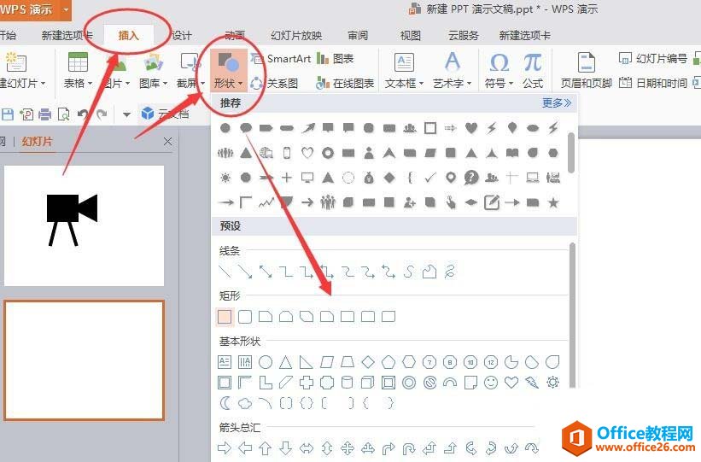
Task: Choose the four-way arrow in 箭头总汇
Action: pos(348,447)
